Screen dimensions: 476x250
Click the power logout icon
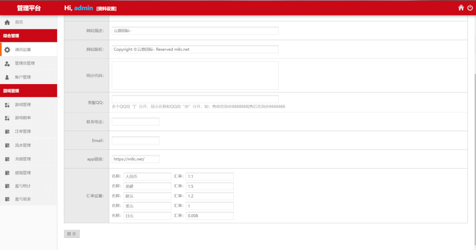pos(470,8)
